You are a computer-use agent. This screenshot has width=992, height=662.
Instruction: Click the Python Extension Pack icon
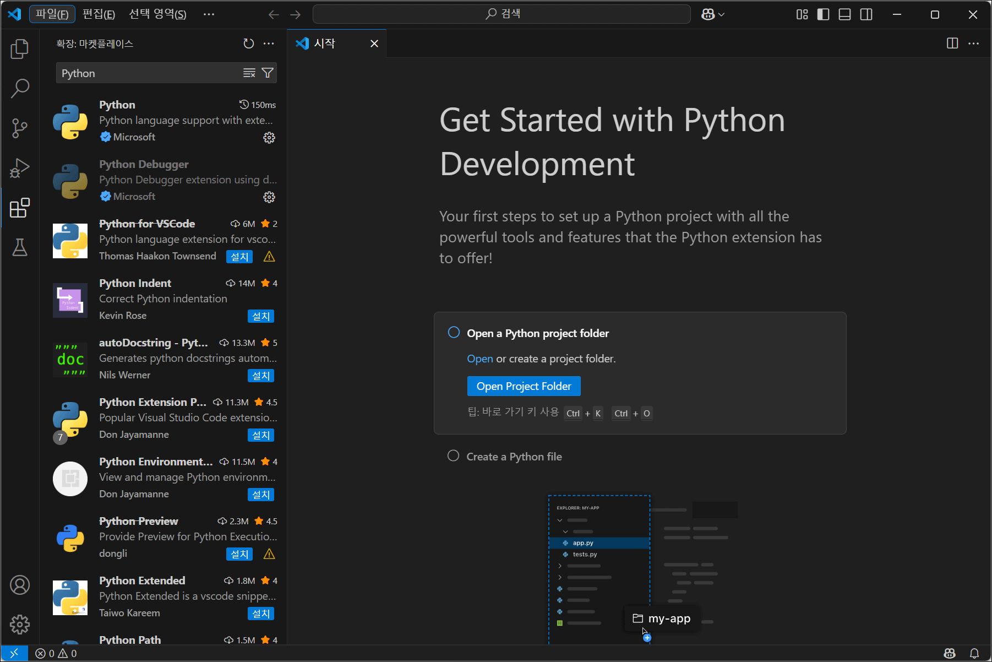(70, 419)
